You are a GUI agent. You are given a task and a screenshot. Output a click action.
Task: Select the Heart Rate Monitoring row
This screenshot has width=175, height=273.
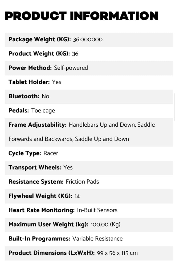[89, 211]
